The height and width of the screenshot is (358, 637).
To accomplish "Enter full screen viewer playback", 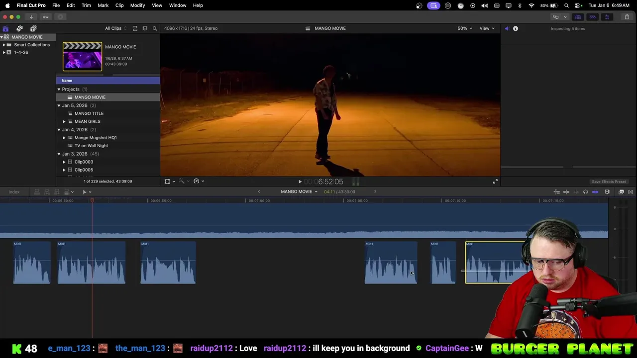I will tap(495, 181).
